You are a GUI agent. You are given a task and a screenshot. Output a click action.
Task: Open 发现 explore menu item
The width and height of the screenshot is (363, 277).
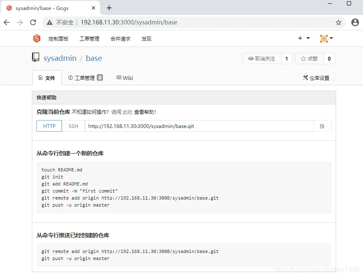146,39
